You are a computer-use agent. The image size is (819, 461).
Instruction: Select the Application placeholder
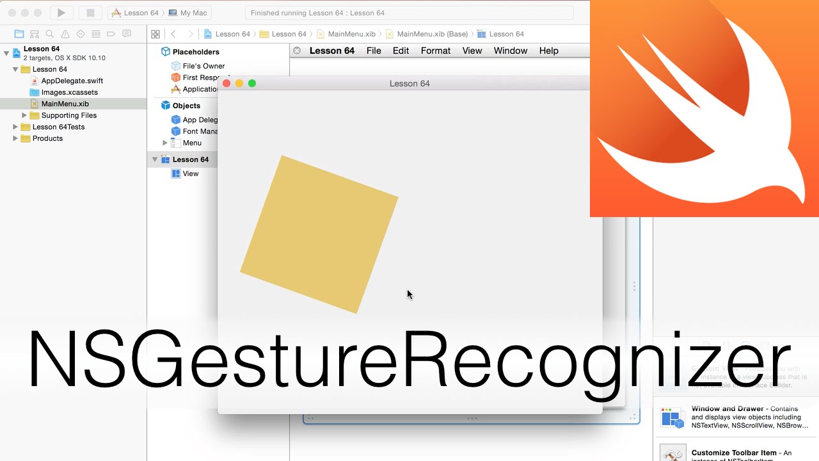195,89
